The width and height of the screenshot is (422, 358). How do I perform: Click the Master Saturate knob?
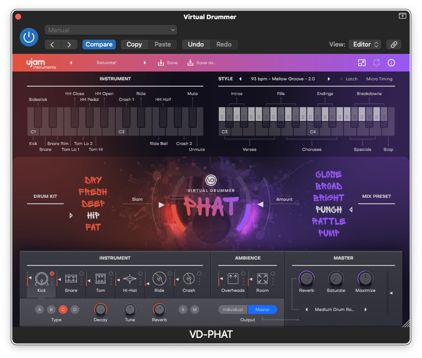pos(336,279)
